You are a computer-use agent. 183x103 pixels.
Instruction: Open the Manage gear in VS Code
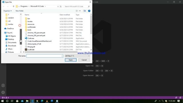pyautogui.click(x=3, y=92)
